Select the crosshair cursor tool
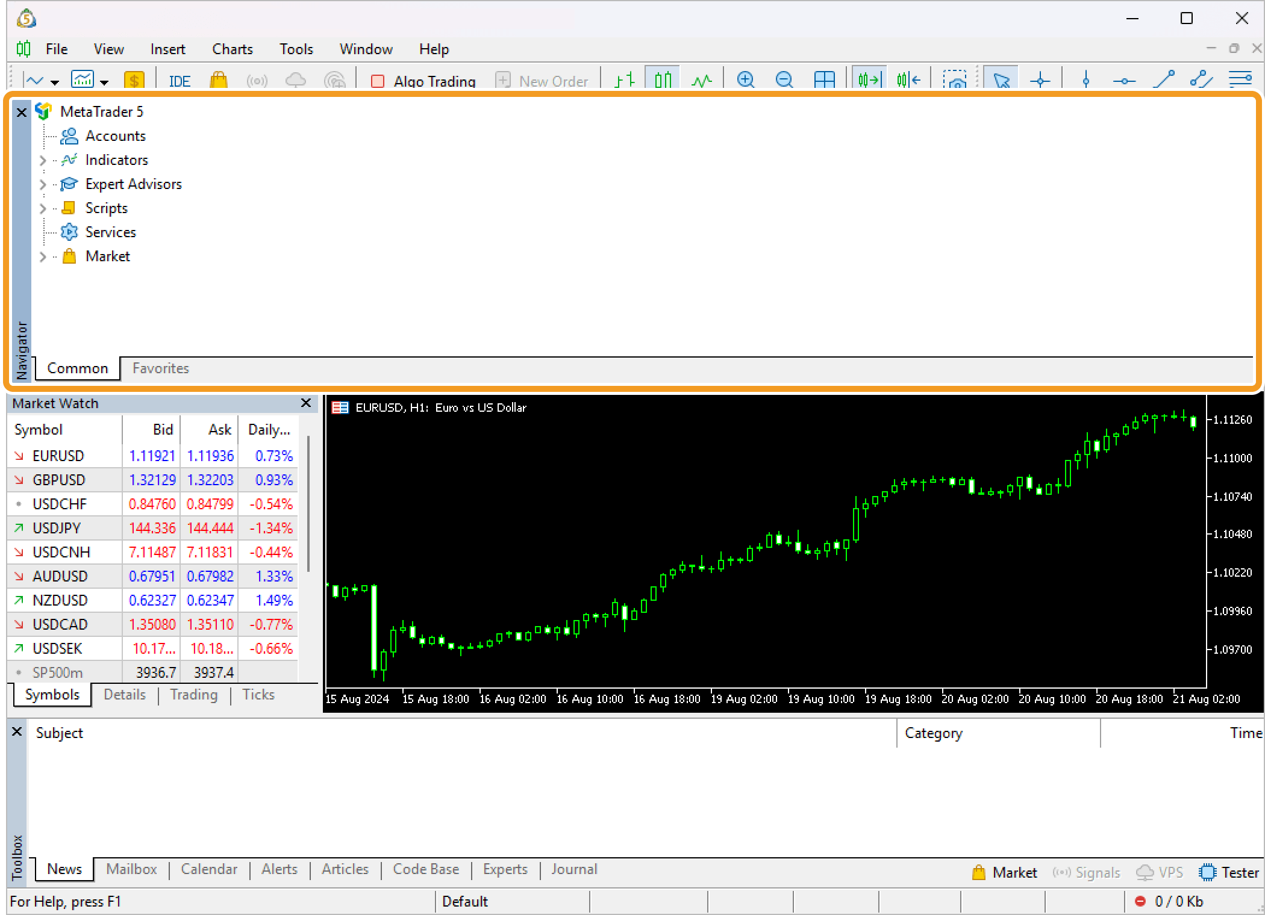 [x=1040, y=80]
